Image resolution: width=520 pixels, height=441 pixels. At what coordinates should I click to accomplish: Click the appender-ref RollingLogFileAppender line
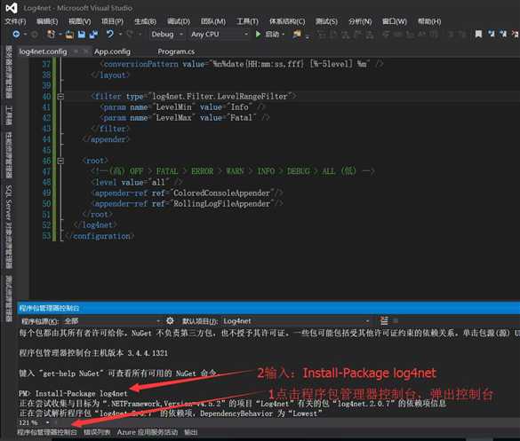188,203
